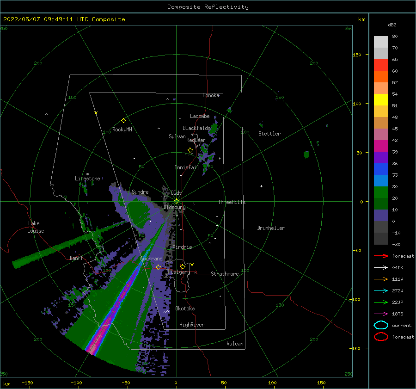Image resolution: width=416 pixels, height=389 pixels.
Task: Pick the bright yellow 54–51 dBZ swatch
Action: (x=381, y=100)
